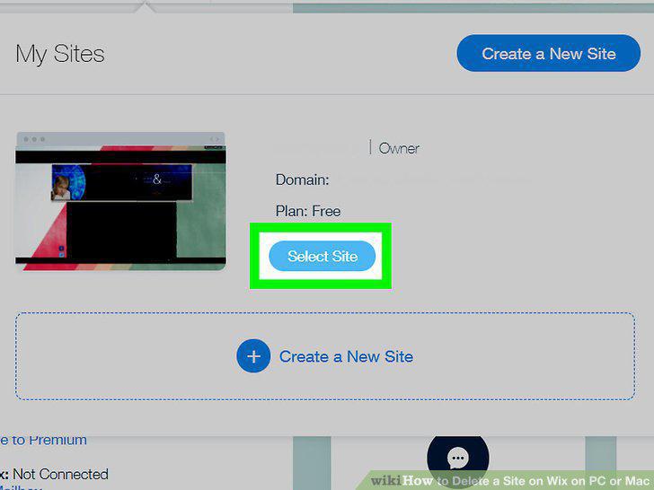654x490 pixels.
Task: Click the 'Domain:' label
Action: (302, 180)
